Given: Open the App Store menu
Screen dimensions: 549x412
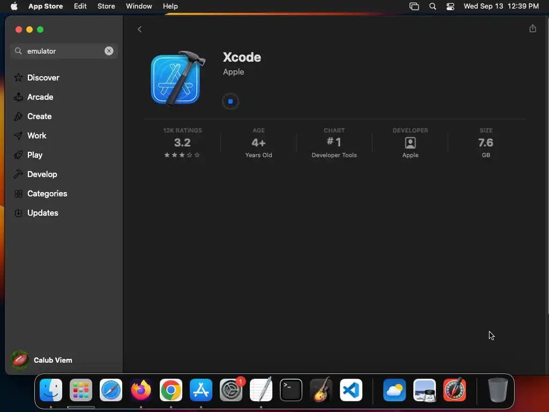Looking at the screenshot, I should [46, 6].
